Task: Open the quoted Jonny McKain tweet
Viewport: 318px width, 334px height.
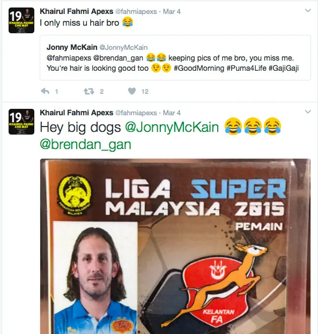Action: [x=175, y=58]
